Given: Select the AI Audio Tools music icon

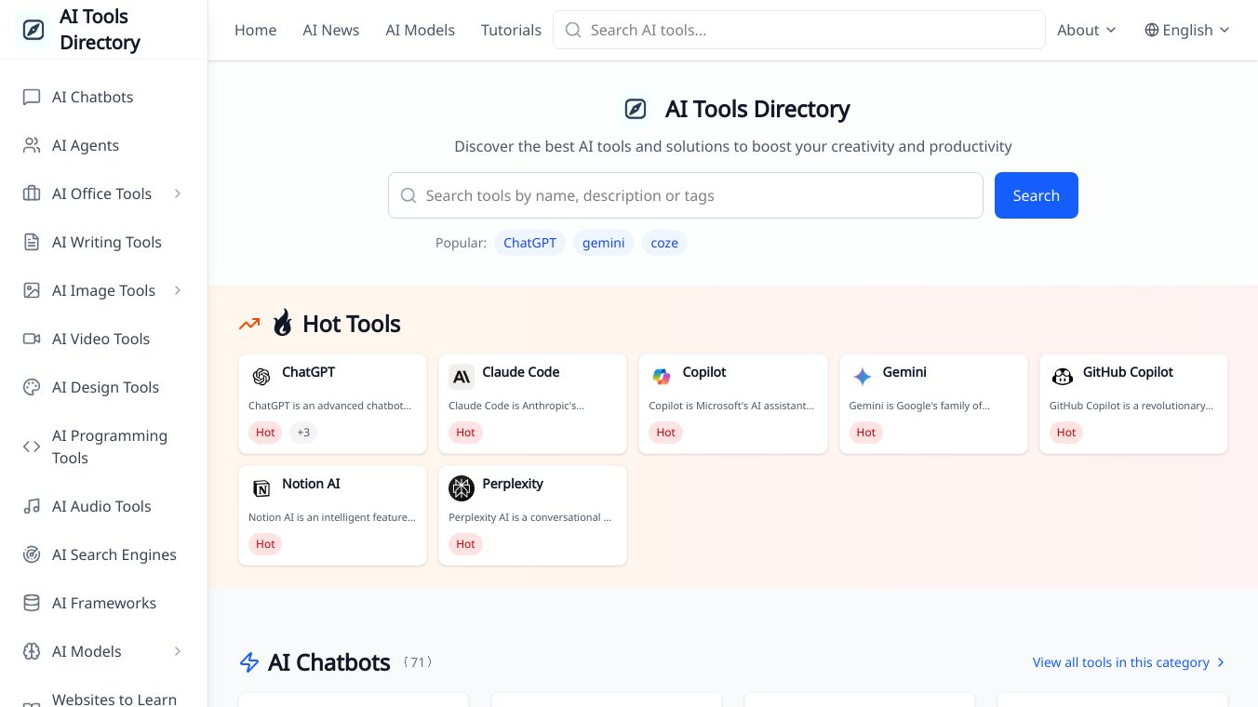Looking at the screenshot, I should (x=32, y=506).
